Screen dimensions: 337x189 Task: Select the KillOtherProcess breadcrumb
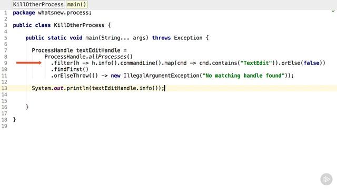(x=38, y=4)
